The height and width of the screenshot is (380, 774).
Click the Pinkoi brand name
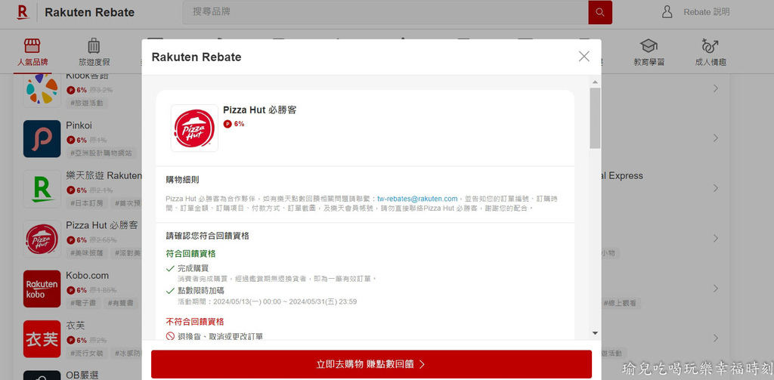pos(79,125)
